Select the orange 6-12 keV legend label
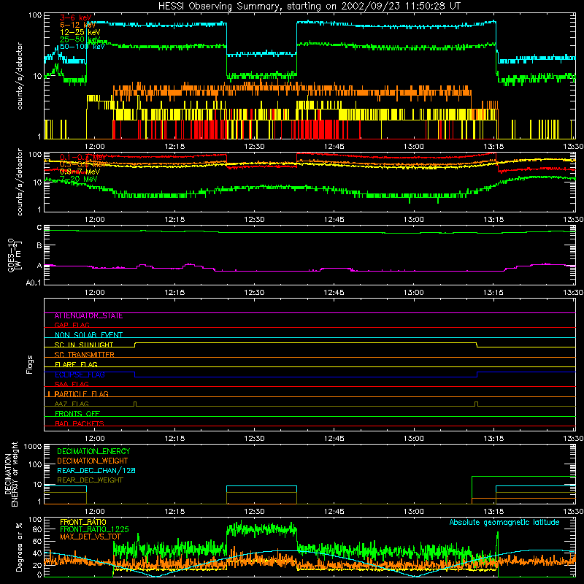584x584 pixels. point(78,25)
